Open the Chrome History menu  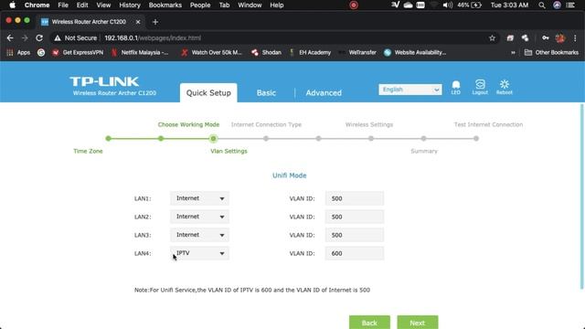[x=130, y=5]
